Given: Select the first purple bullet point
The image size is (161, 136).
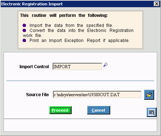Looking at the screenshot, I should [x=24, y=25].
